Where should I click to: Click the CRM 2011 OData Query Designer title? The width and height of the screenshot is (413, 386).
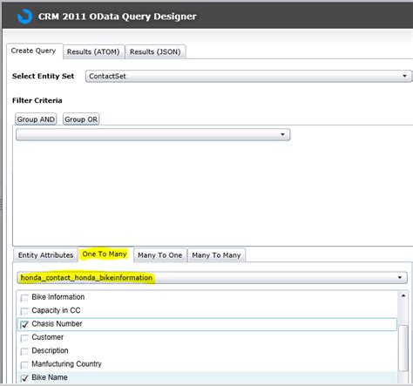point(118,17)
